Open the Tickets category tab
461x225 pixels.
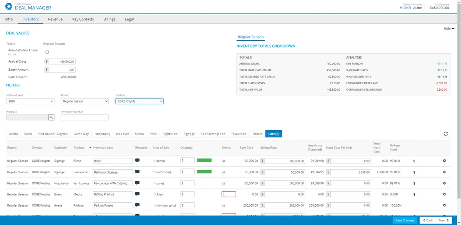257,134
